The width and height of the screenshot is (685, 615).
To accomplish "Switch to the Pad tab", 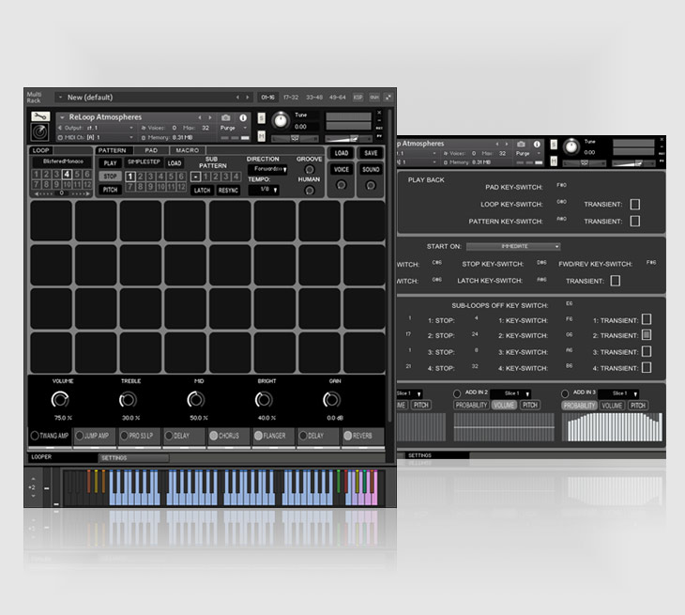I will (151, 150).
